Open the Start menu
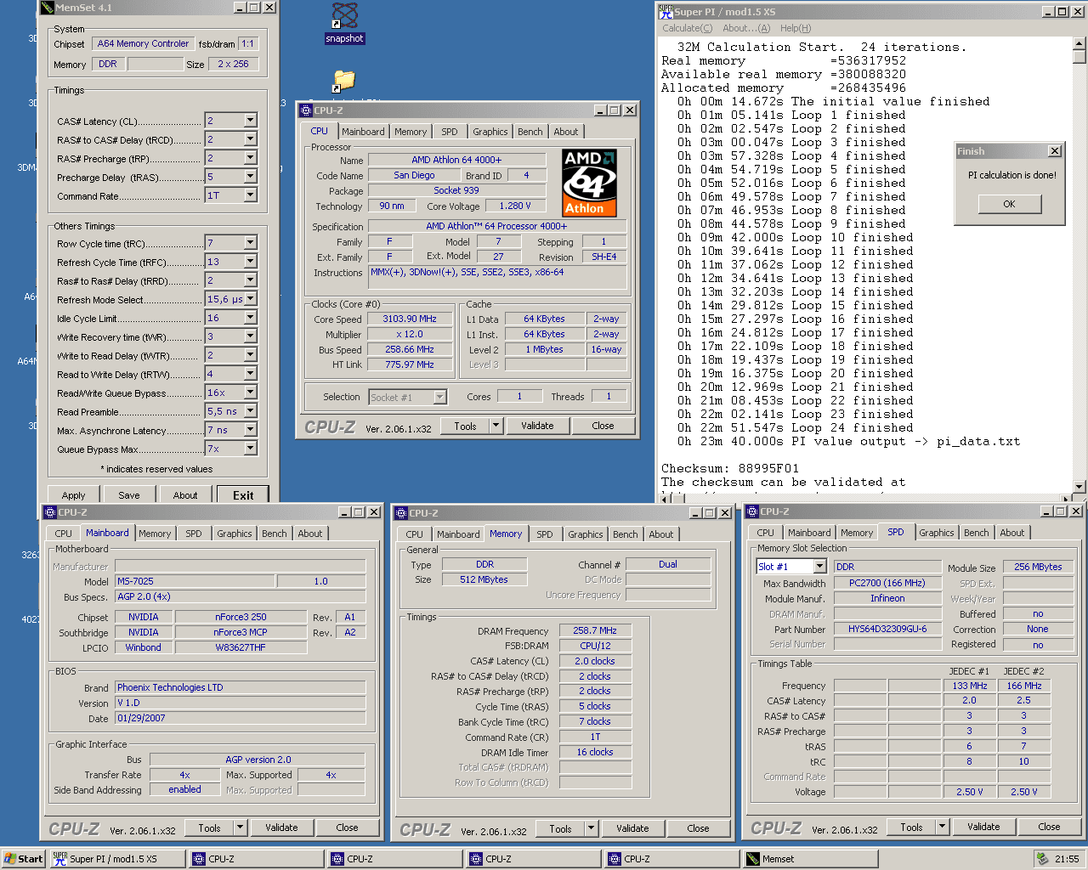 (23, 859)
